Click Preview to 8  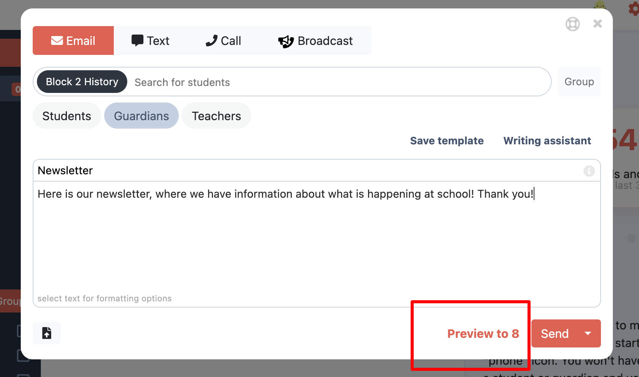click(483, 333)
